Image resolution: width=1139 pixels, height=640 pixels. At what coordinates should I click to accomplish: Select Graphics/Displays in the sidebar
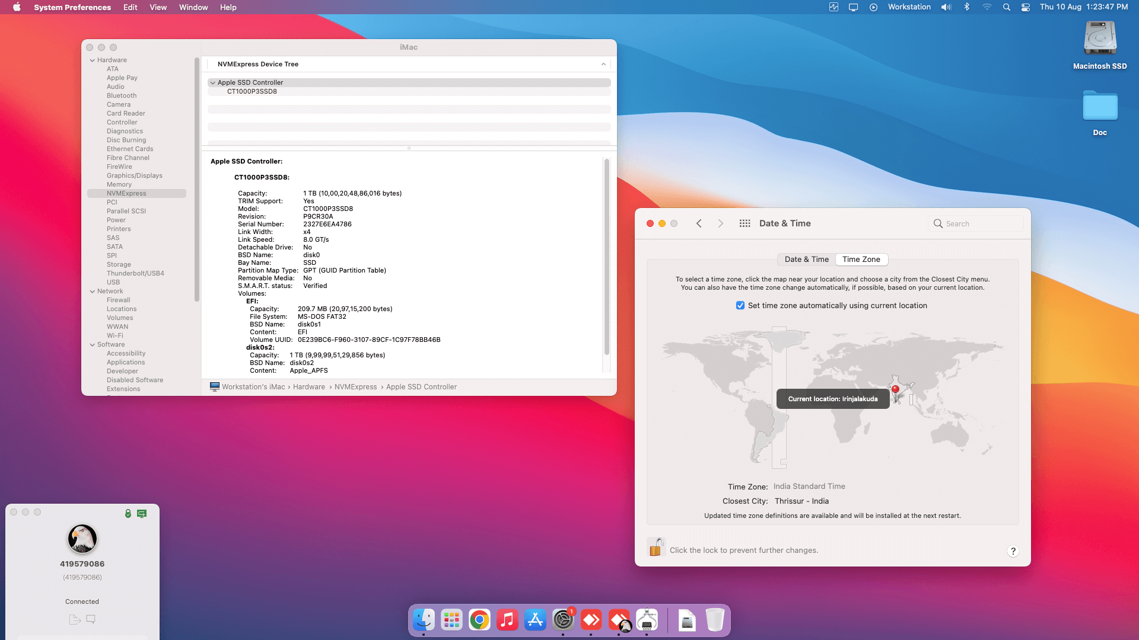click(x=135, y=175)
